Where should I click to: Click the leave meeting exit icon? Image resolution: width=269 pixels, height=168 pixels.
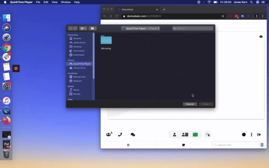point(259,135)
